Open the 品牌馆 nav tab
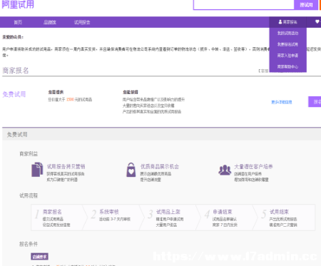This screenshot has width=321, height=266. click(x=50, y=22)
